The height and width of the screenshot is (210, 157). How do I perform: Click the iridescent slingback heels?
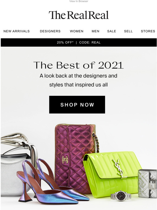click(52, 185)
